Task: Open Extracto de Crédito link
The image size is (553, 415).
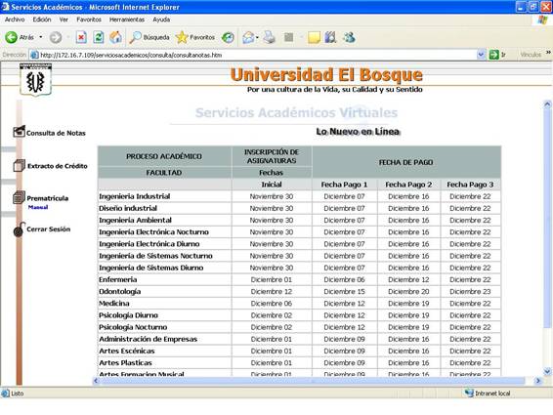Action: click(58, 166)
